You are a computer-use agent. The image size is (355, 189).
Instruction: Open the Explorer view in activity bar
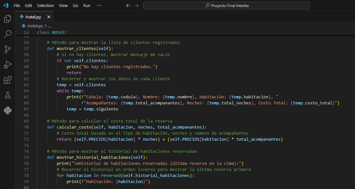coord(7,19)
